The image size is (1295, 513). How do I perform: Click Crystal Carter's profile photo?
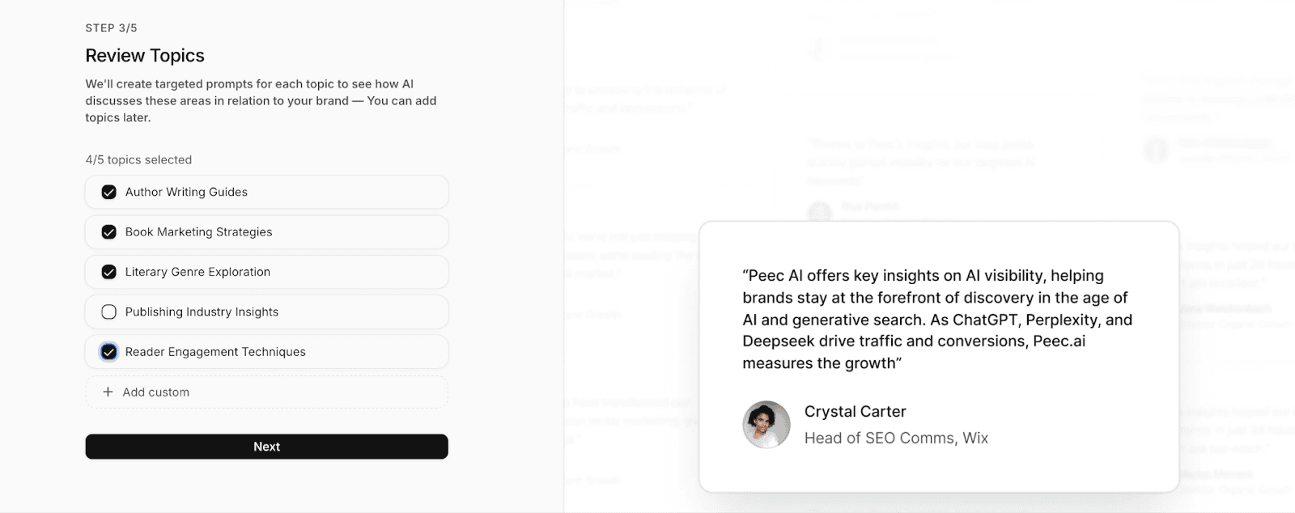(765, 424)
